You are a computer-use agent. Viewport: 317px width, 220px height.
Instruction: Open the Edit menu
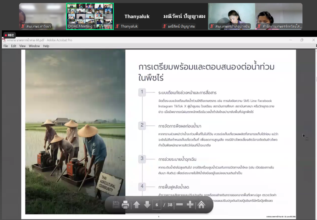click(x=13, y=46)
